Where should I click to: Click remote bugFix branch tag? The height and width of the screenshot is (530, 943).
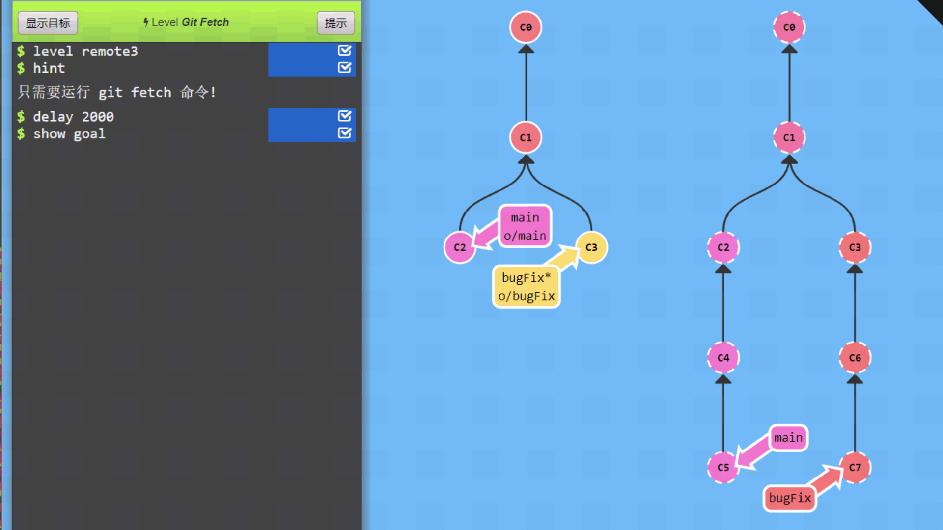(x=789, y=498)
